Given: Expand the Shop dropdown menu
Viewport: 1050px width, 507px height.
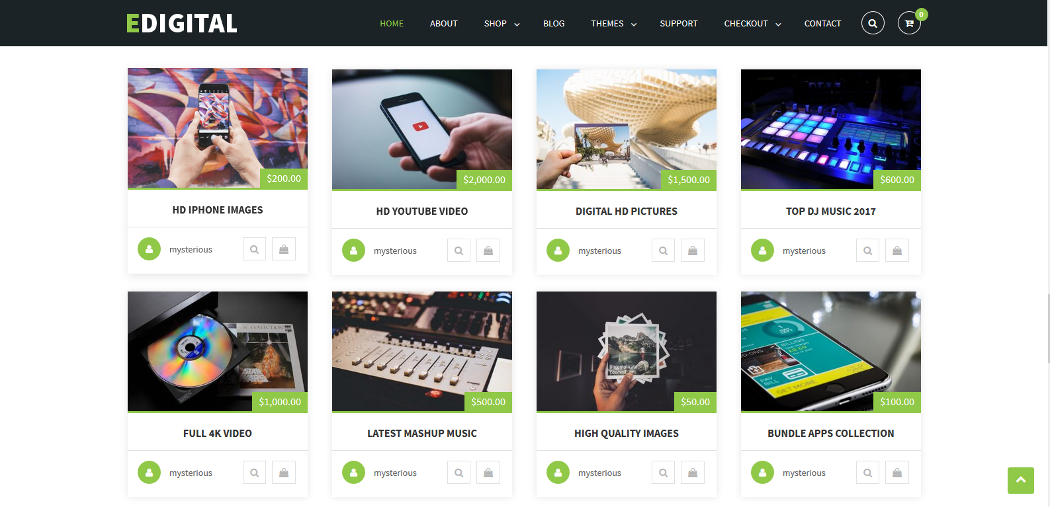Looking at the screenshot, I should click(502, 24).
